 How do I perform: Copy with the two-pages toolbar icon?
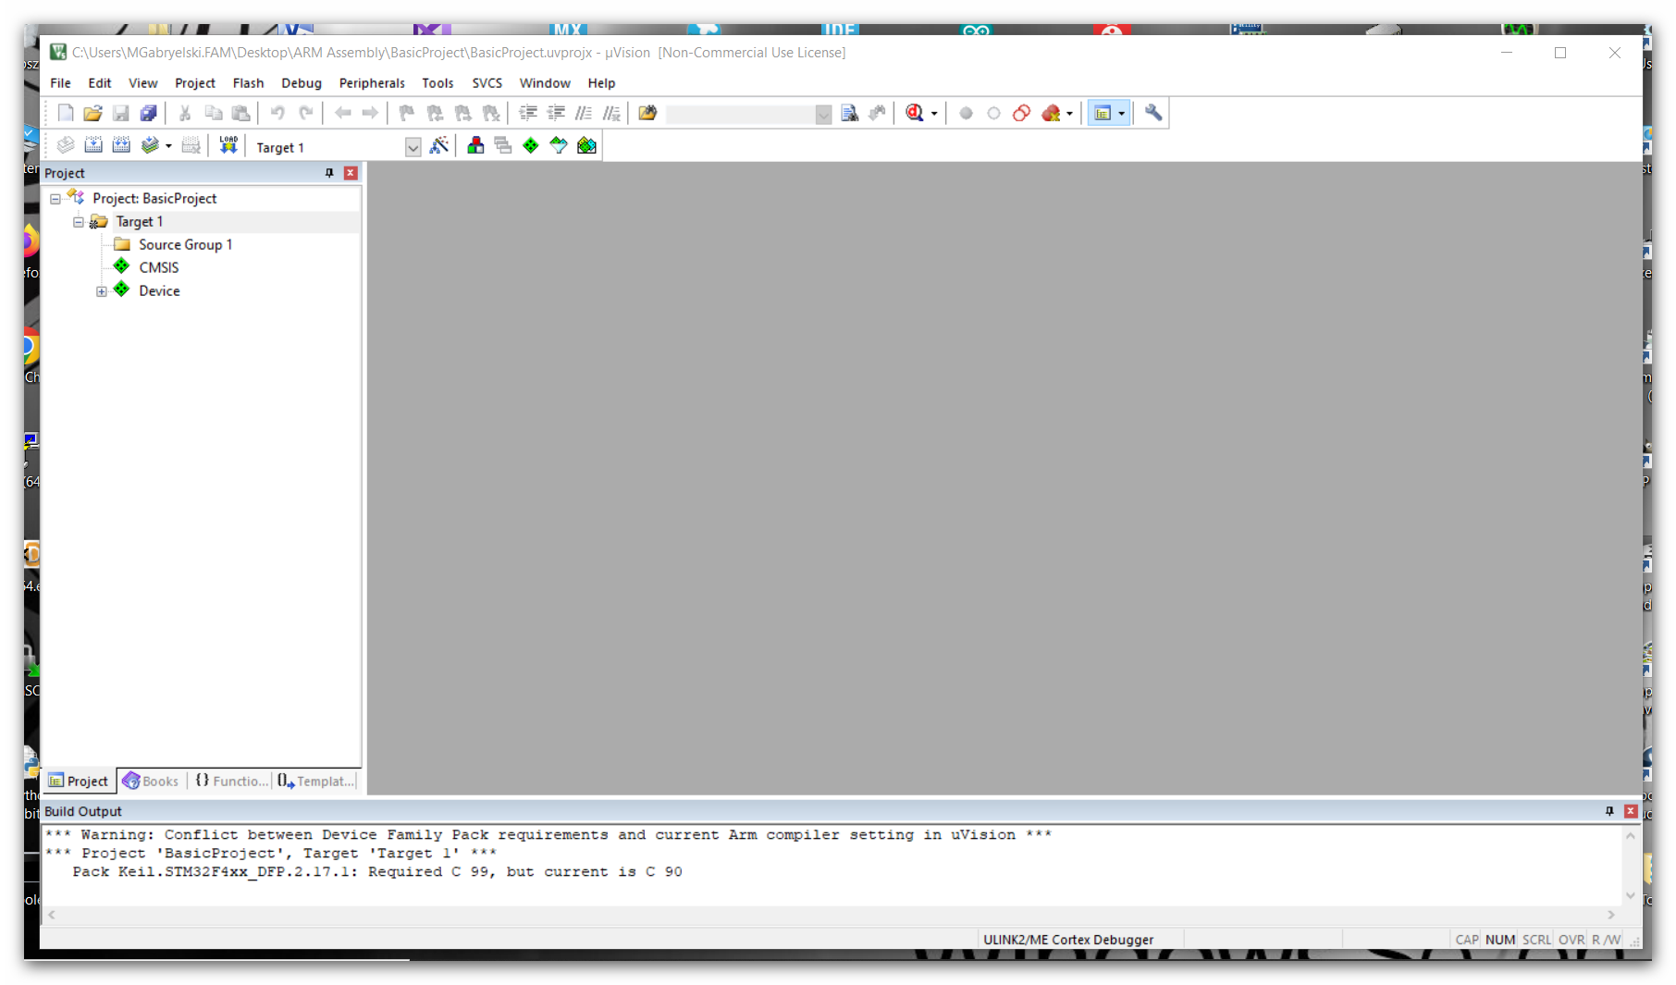213,113
